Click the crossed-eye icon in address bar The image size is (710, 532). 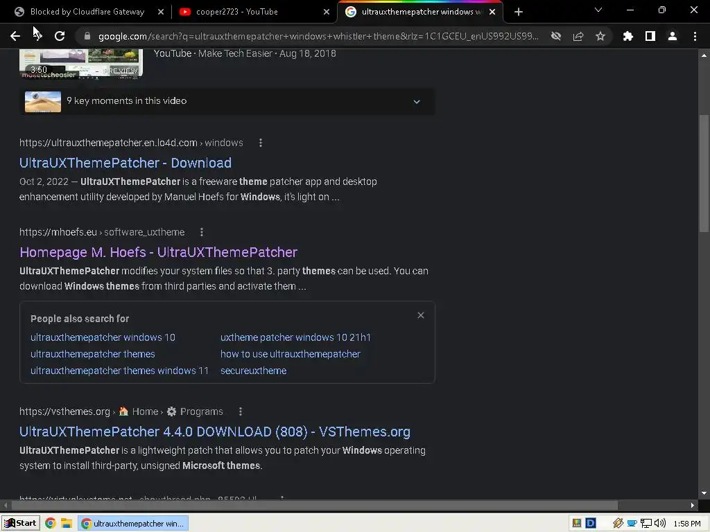556,36
